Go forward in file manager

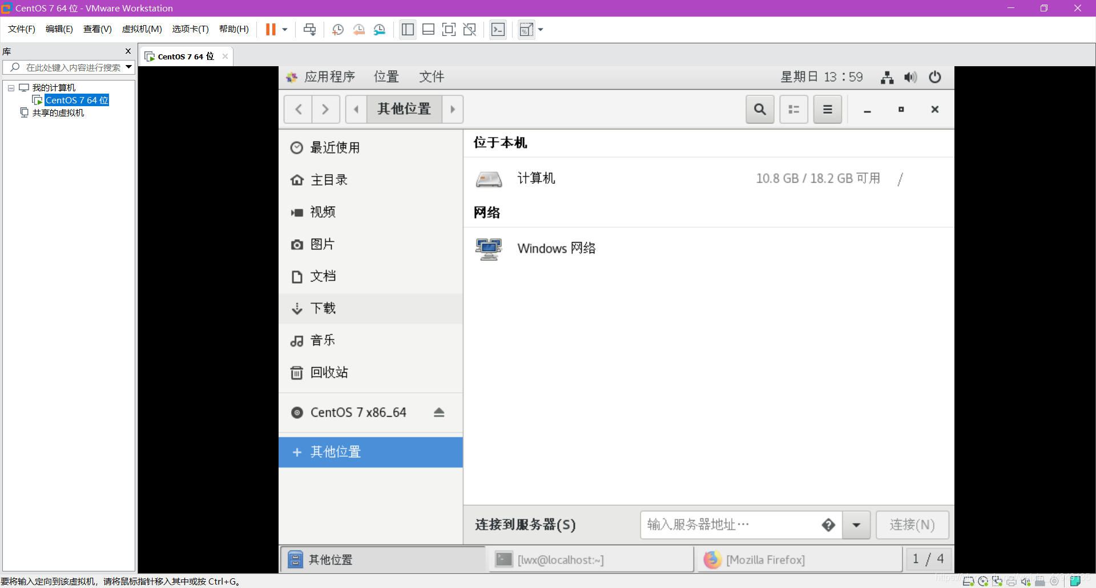(325, 109)
